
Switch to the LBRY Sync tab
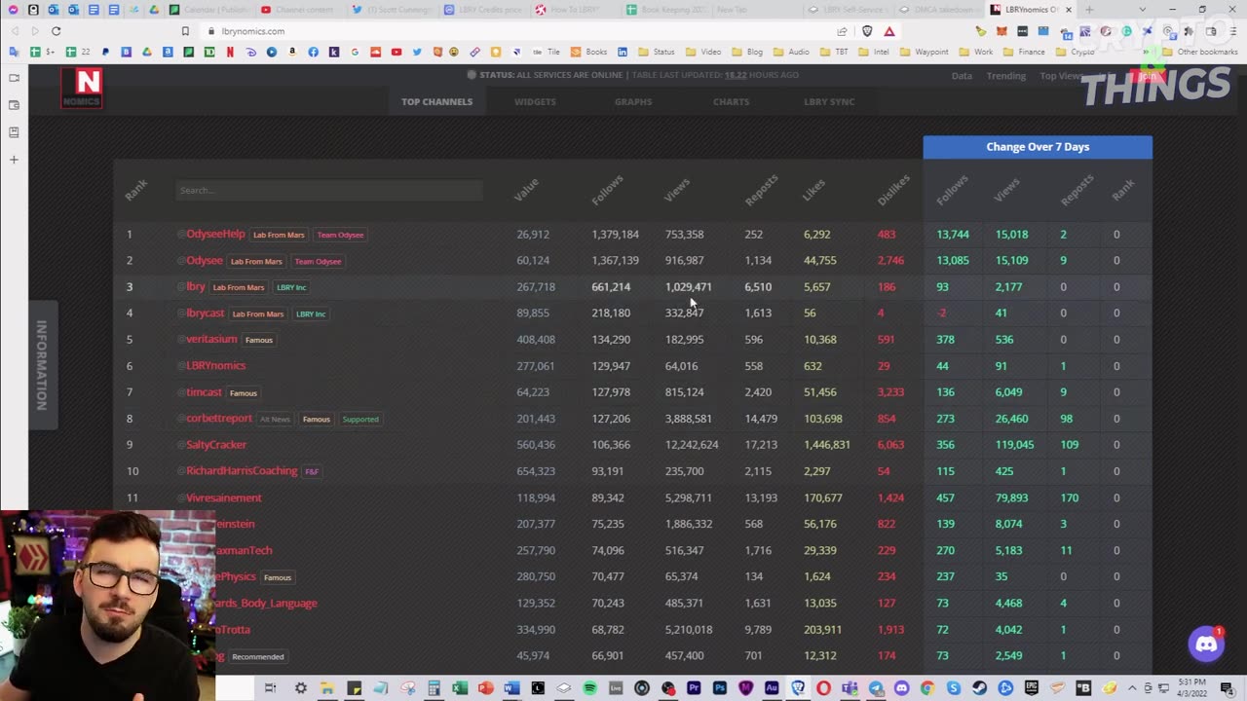[x=829, y=101]
